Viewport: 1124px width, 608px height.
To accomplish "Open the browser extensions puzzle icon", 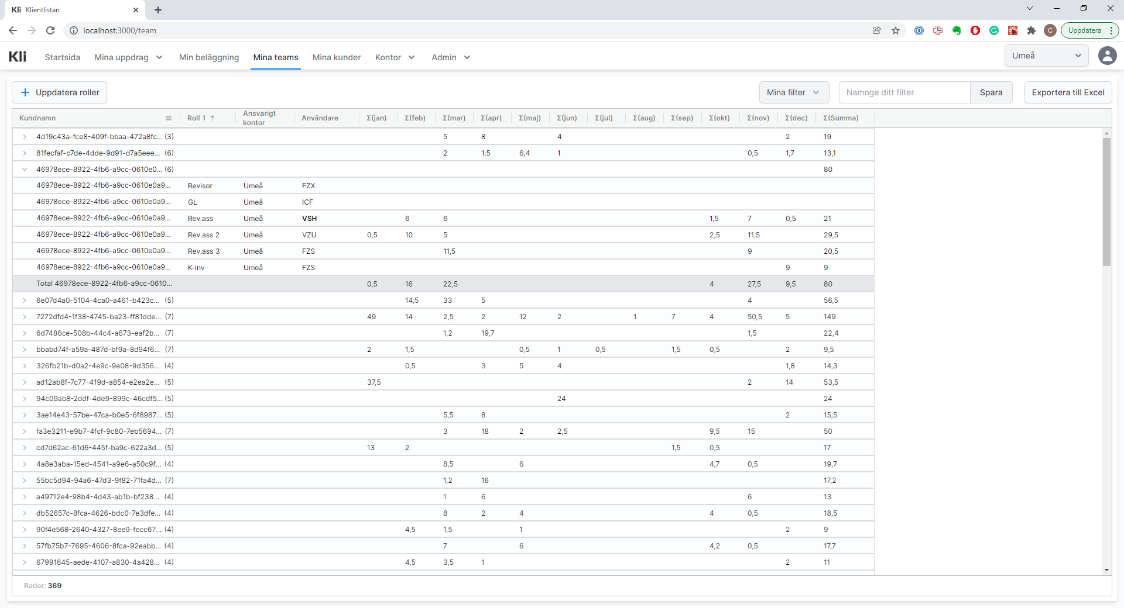I will point(1032,30).
